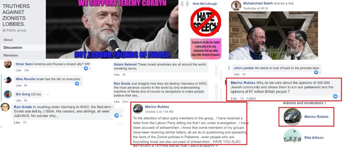Viewport: 347px width, 147px height.
Task: Click the like reaction count on John Lambie's comment
Action: 320,72
